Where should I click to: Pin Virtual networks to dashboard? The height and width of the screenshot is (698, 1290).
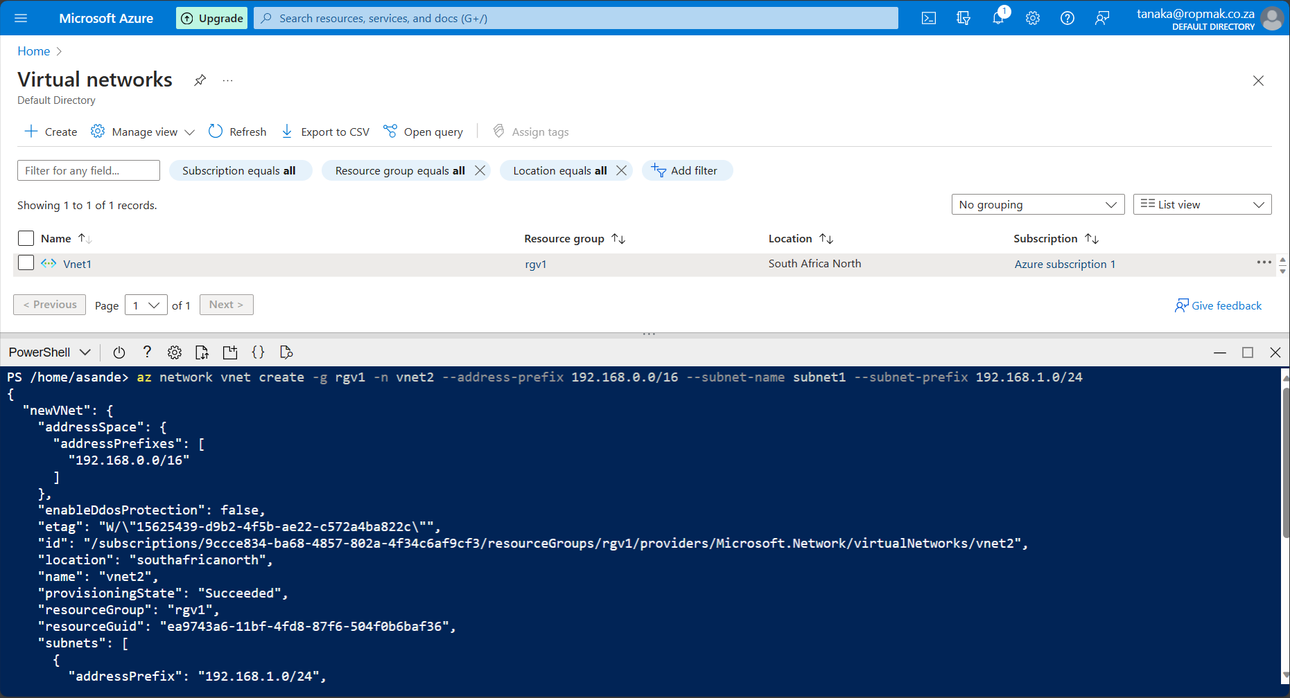(x=200, y=80)
